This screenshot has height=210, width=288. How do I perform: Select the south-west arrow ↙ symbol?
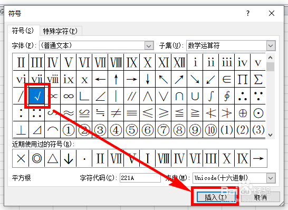tap(211, 79)
